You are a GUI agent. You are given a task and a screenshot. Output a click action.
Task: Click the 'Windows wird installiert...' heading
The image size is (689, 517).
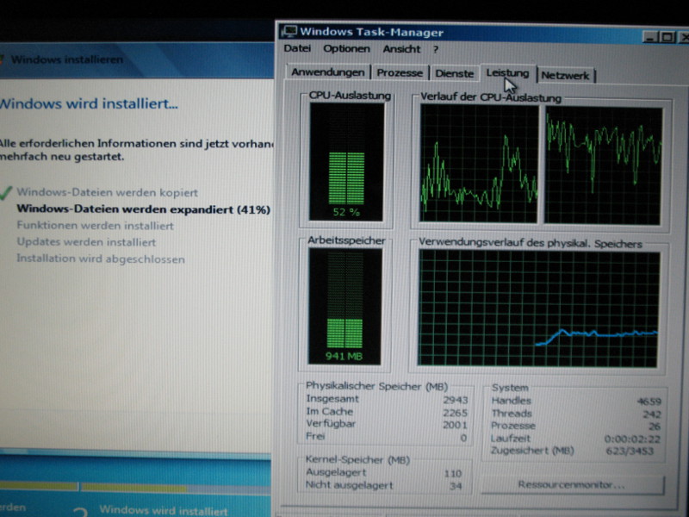click(89, 103)
